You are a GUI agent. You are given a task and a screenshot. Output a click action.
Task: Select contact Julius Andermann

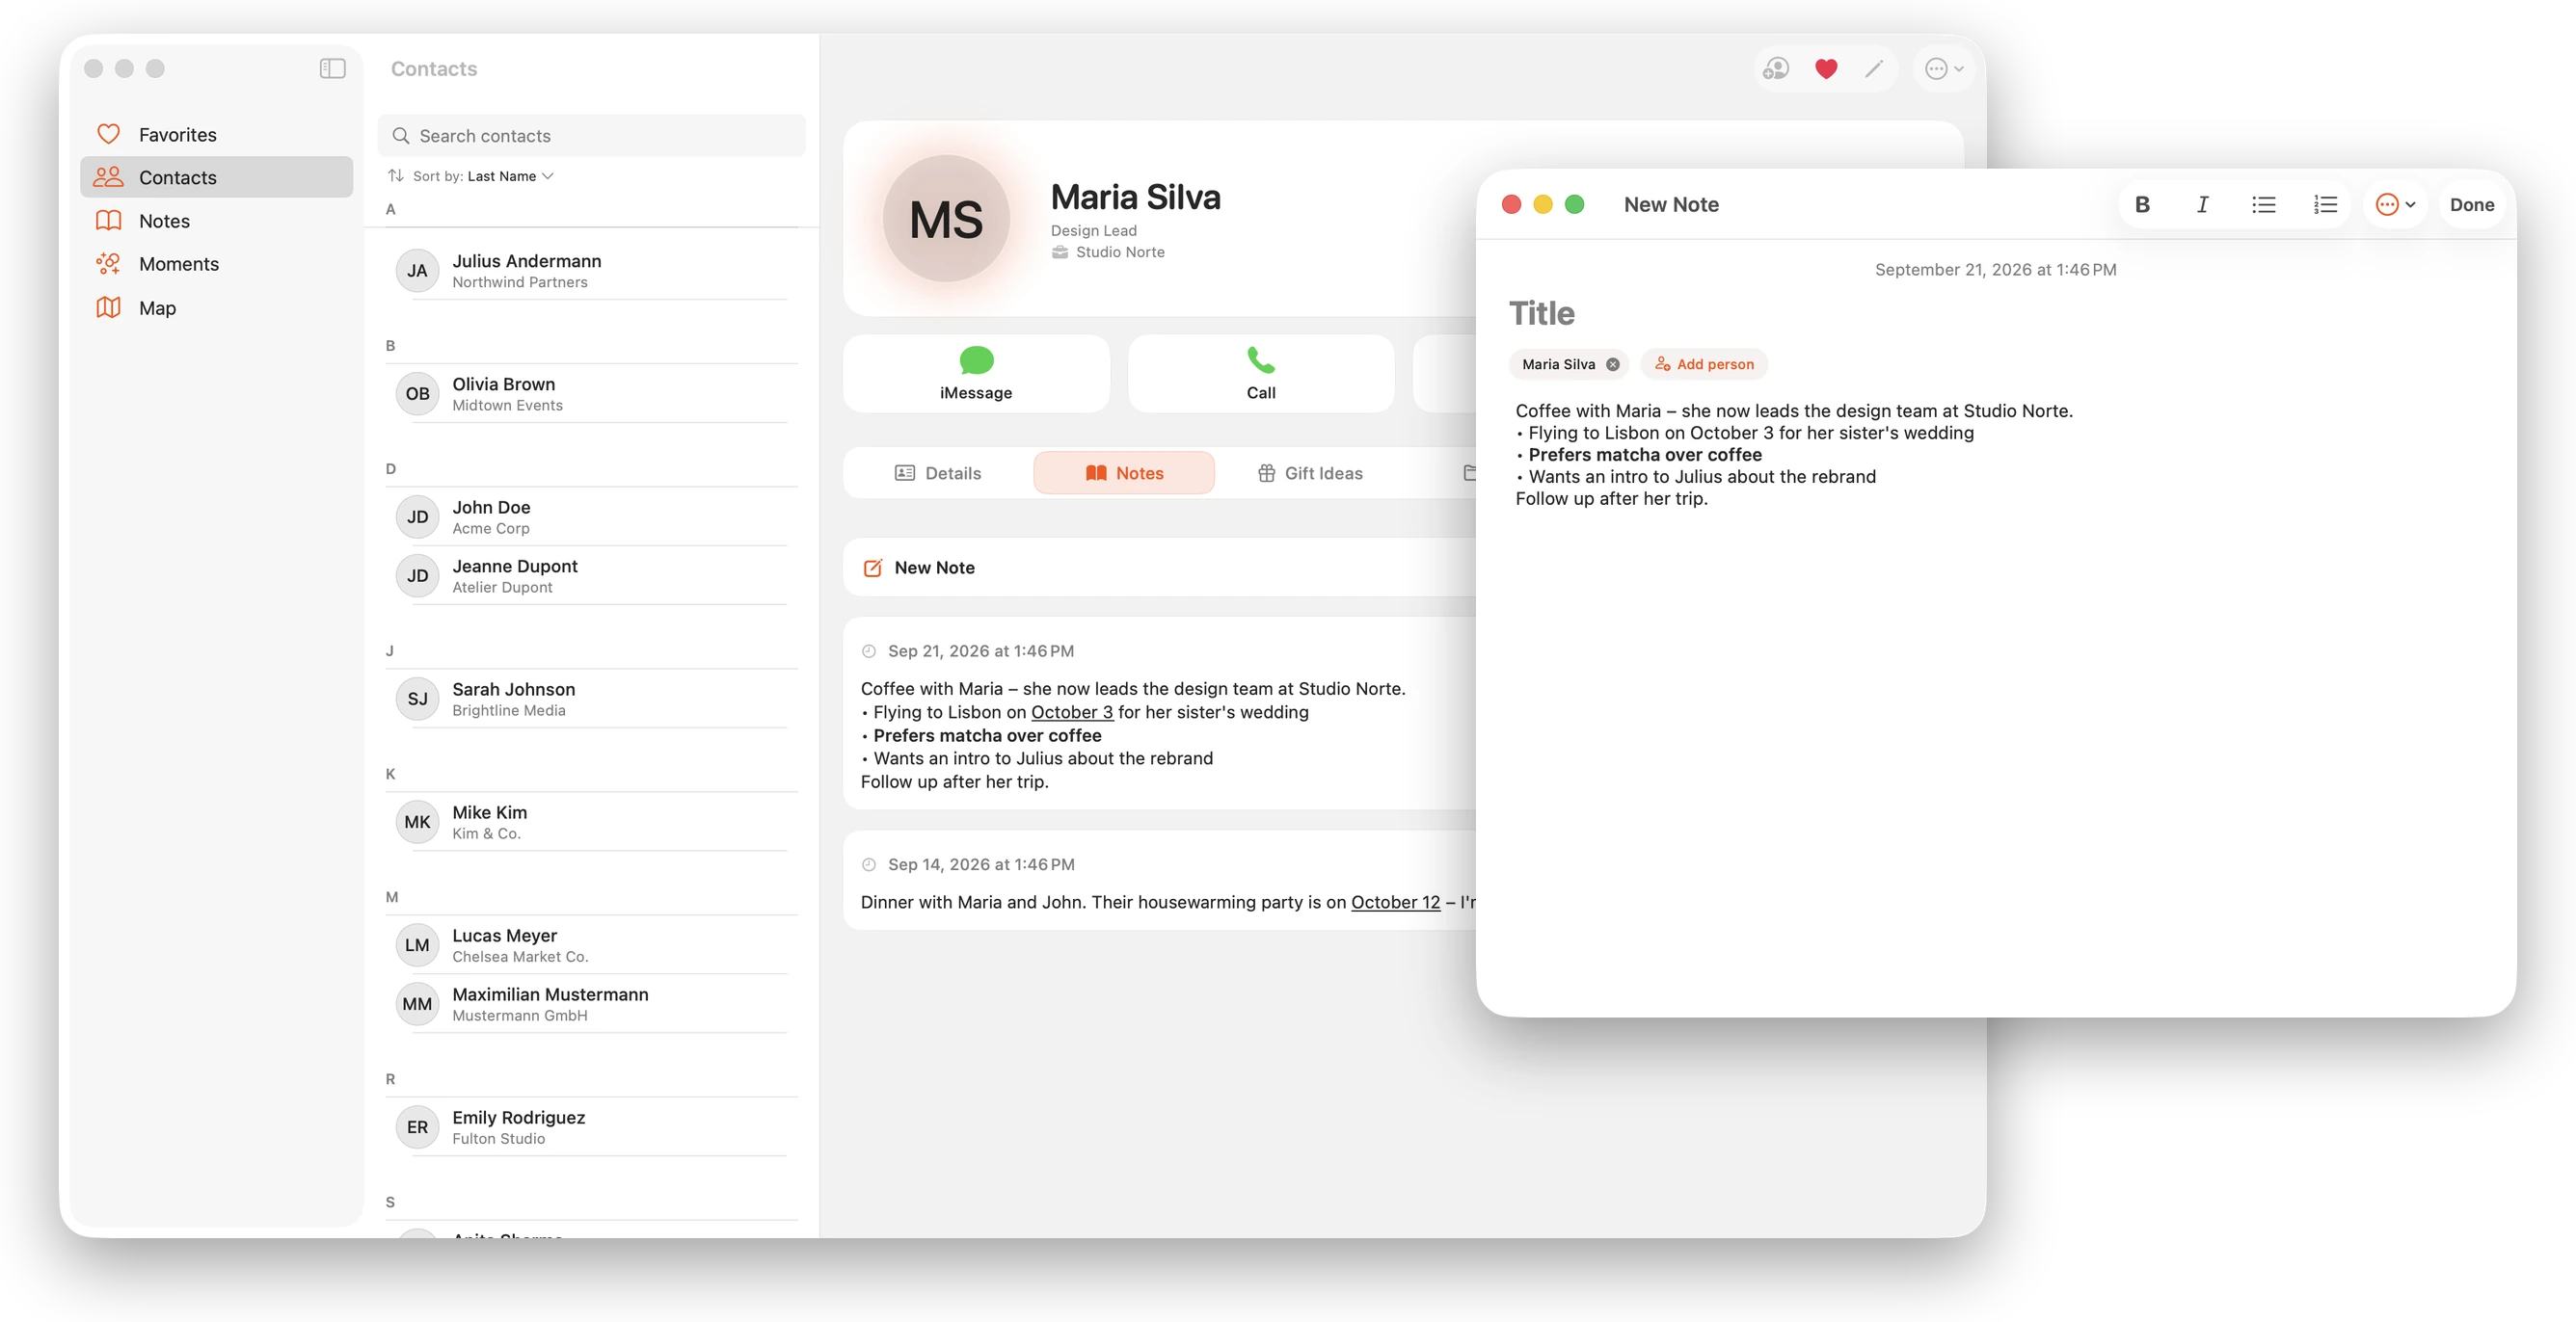pos(591,271)
